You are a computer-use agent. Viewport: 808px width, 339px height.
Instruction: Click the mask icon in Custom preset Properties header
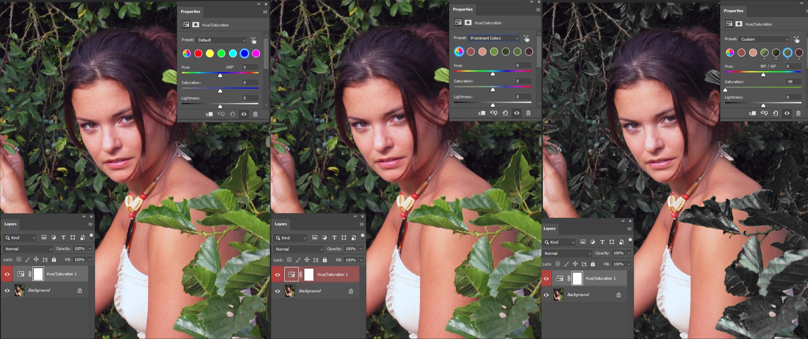[x=739, y=24]
